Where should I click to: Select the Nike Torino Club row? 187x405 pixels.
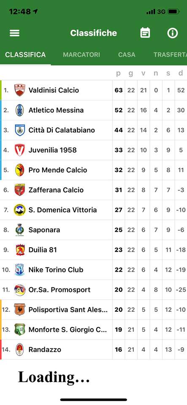click(x=94, y=270)
